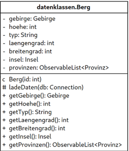This screenshot has width=129, height=151.
Task: Select the insel: Insel attribute
Action: pos(24,60)
